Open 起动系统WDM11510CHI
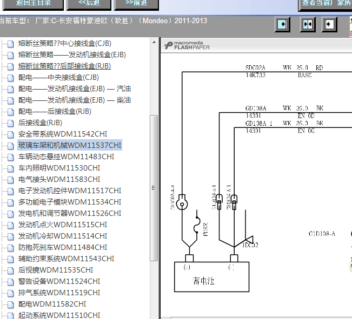 pos(59,315)
